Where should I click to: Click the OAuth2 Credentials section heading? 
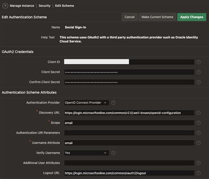[18, 52]
